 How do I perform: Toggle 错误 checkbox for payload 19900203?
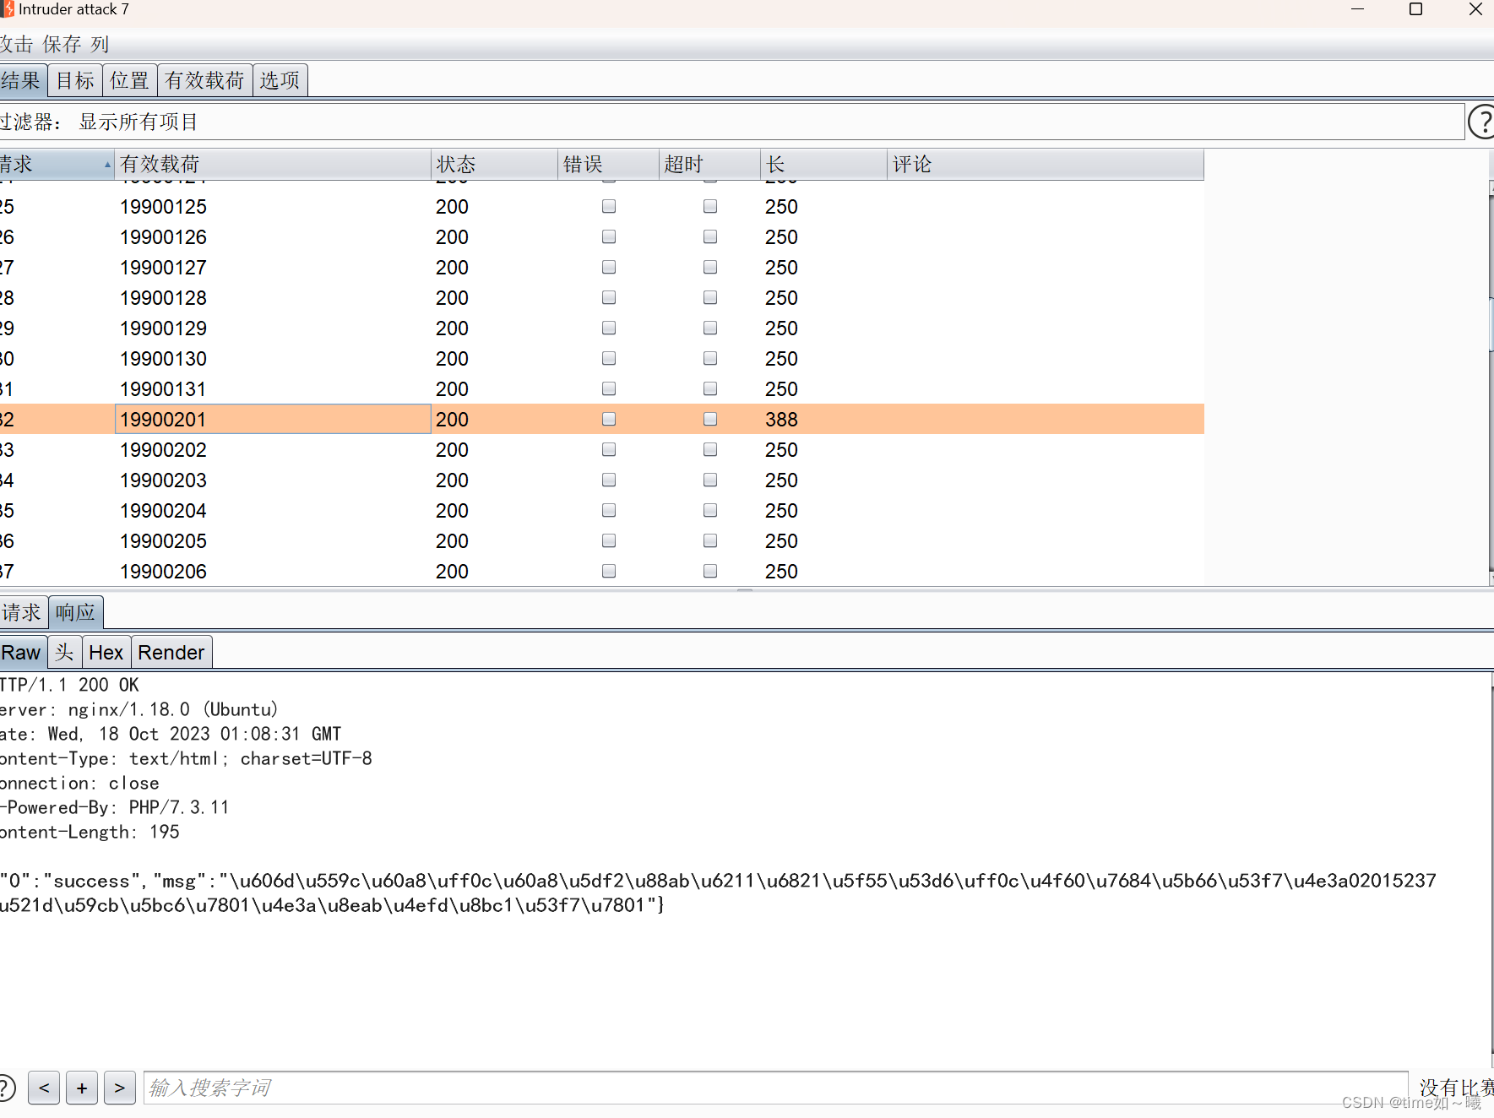[x=609, y=480]
